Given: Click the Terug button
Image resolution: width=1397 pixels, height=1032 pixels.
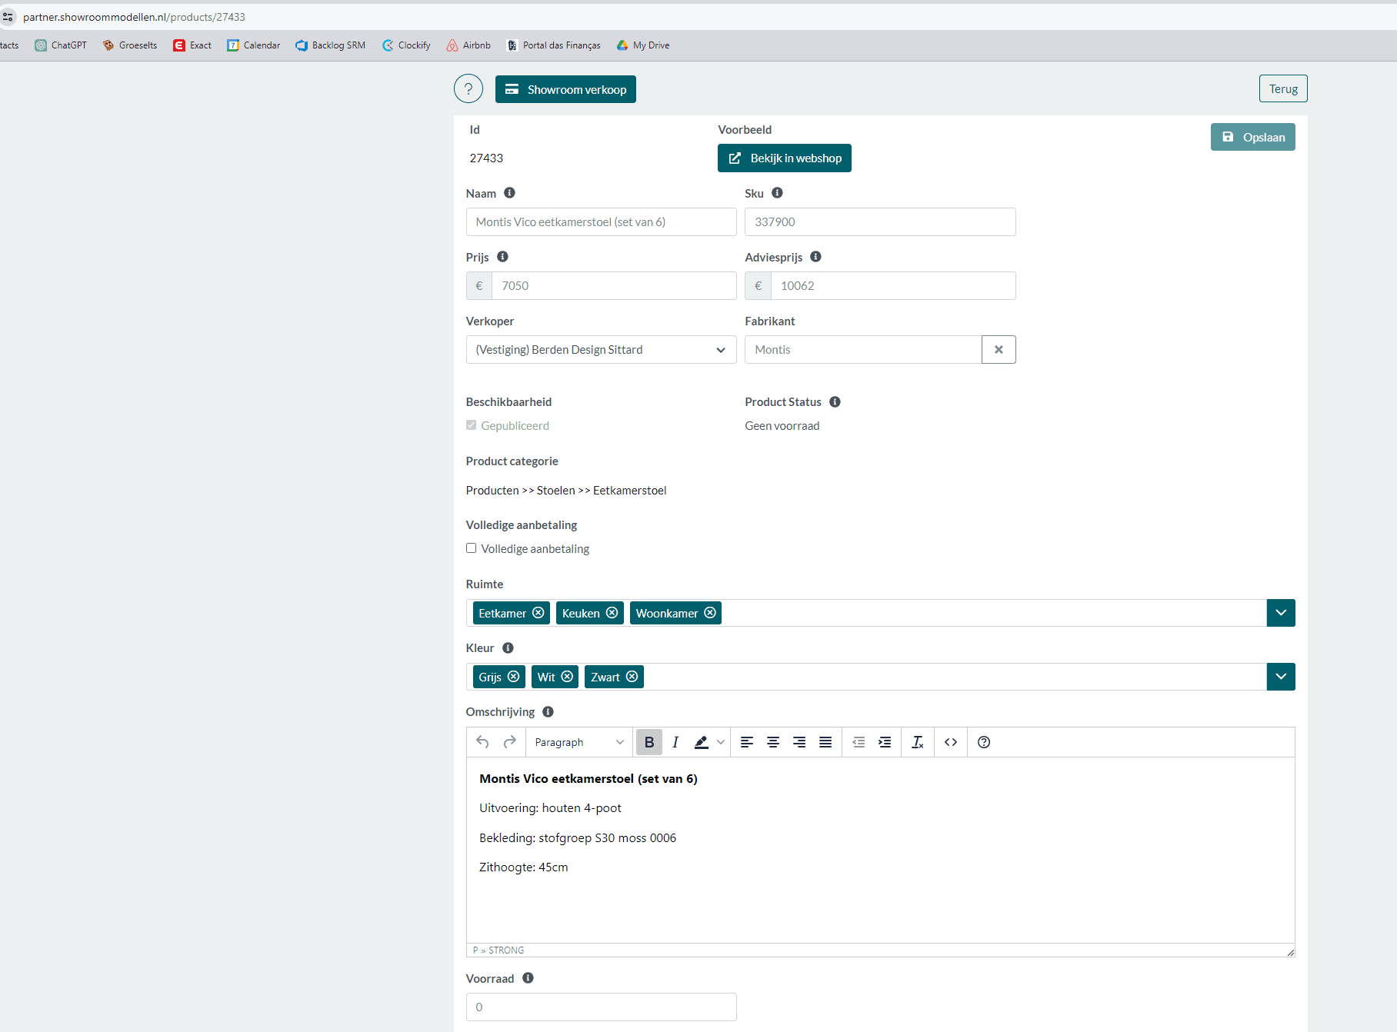Looking at the screenshot, I should click(1283, 88).
